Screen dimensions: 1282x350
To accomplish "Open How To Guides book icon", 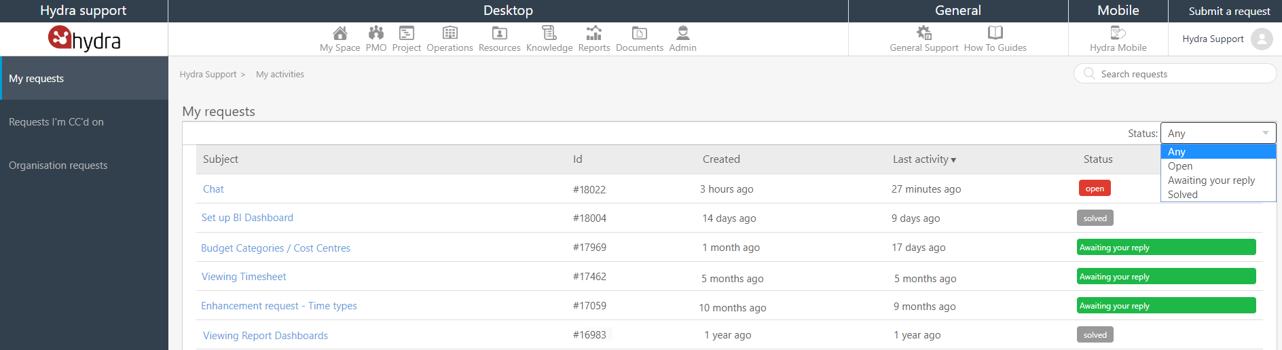I will point(995,33).
